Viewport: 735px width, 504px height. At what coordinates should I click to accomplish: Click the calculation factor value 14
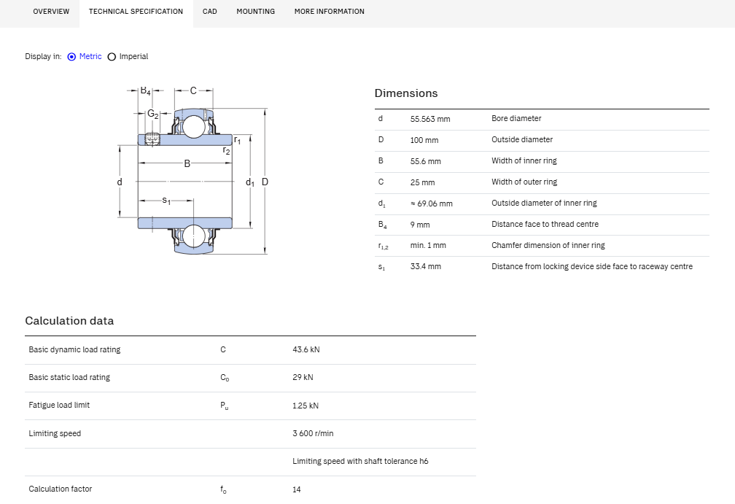[296, 489]
